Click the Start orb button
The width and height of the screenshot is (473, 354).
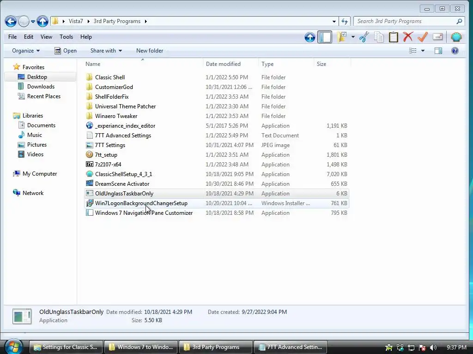click(13, 347)
